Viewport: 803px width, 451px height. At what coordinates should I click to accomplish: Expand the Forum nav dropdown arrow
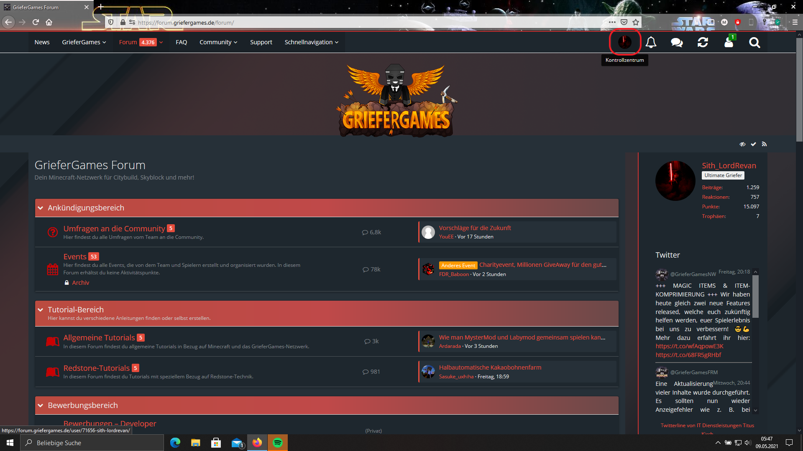[161, 42]
